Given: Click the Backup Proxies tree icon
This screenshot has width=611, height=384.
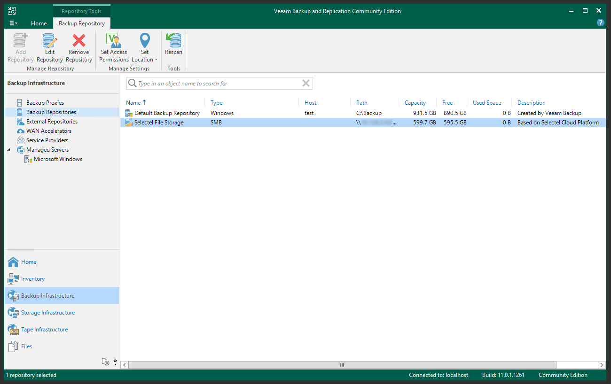Looking at the screenshot, I should click(20, 103).
